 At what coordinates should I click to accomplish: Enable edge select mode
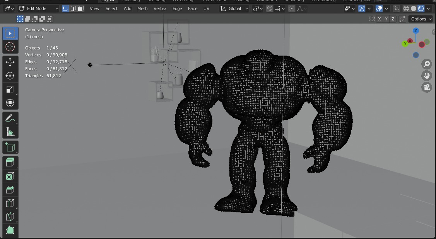(73, 8)
